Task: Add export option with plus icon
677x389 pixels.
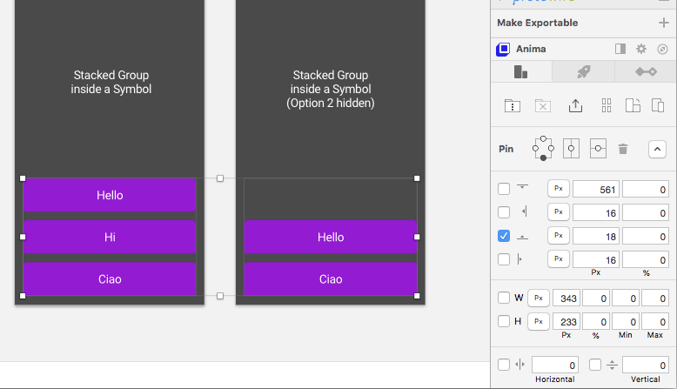Action: pyautogui.click(x=664, y=23)
